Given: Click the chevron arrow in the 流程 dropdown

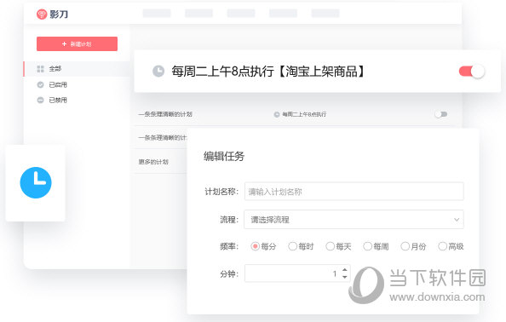Looking at the screenshot, I should pyautogui.click(x=457, y=220).
